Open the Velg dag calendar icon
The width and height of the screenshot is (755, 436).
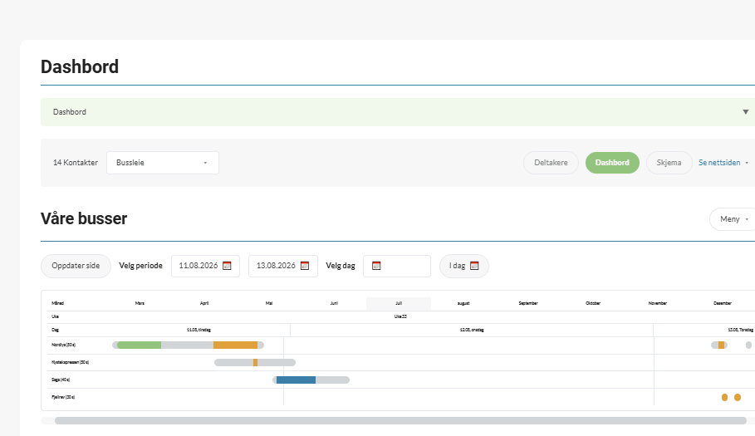click(x=376, y=266)
